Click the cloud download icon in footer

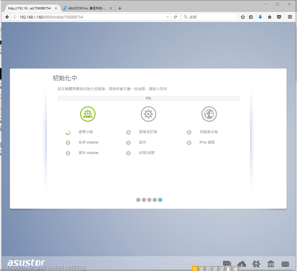pos(242,264)
